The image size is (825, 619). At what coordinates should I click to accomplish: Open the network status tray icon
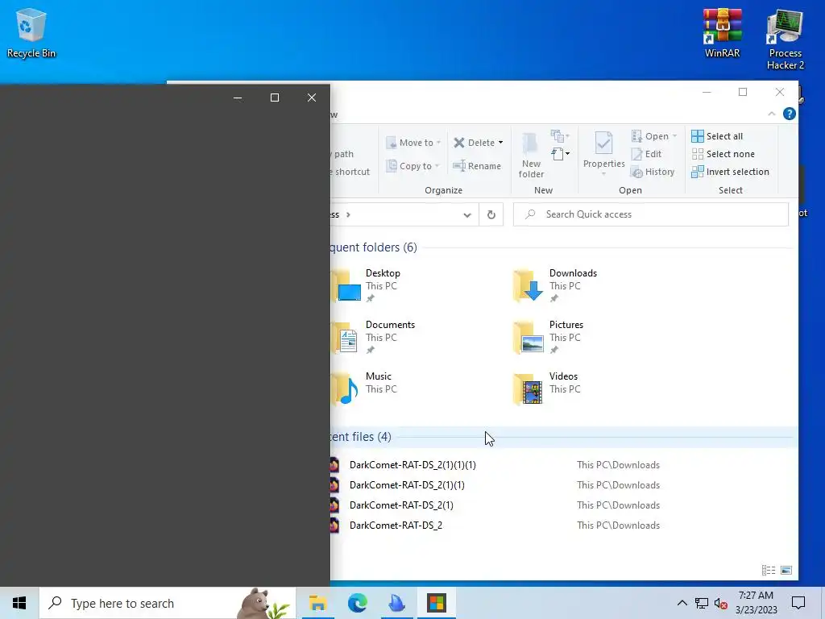[x=702, y=603]
